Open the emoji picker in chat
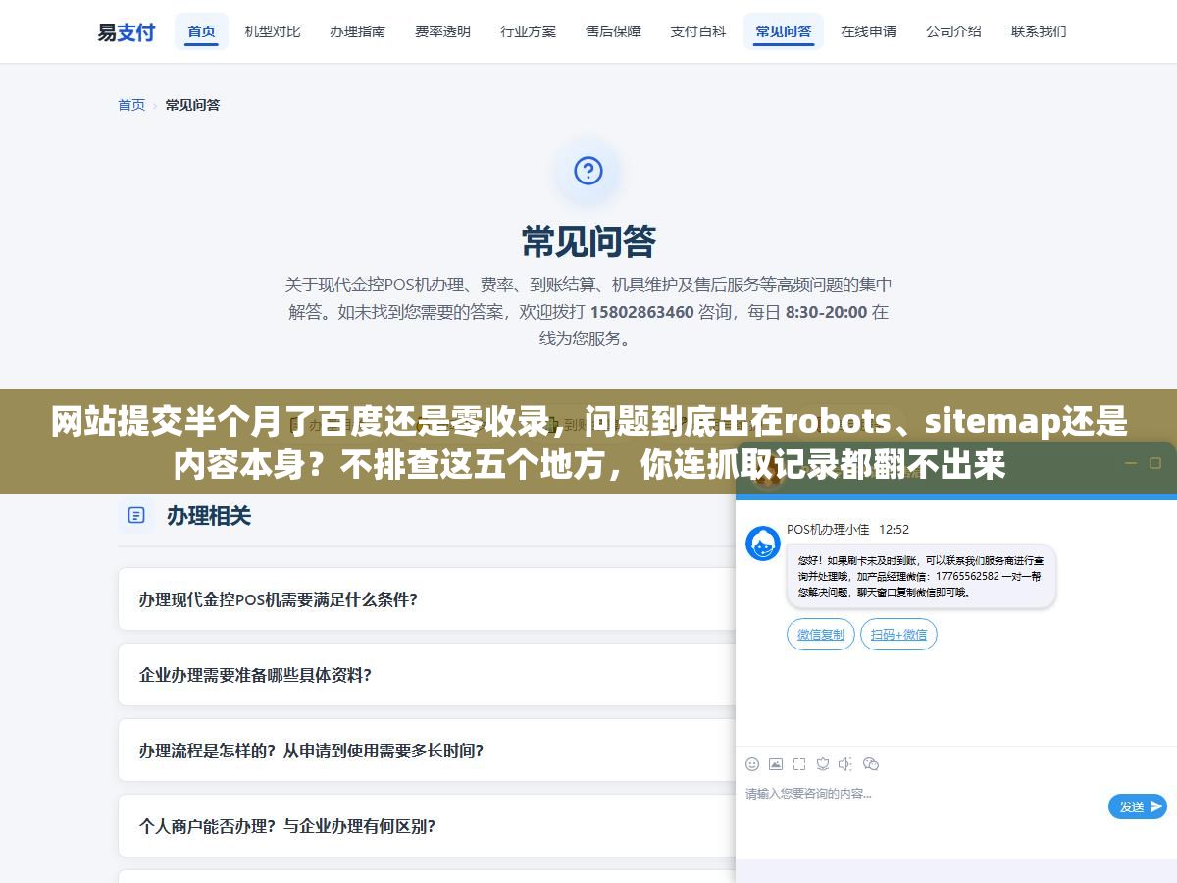 click(752, 764)
